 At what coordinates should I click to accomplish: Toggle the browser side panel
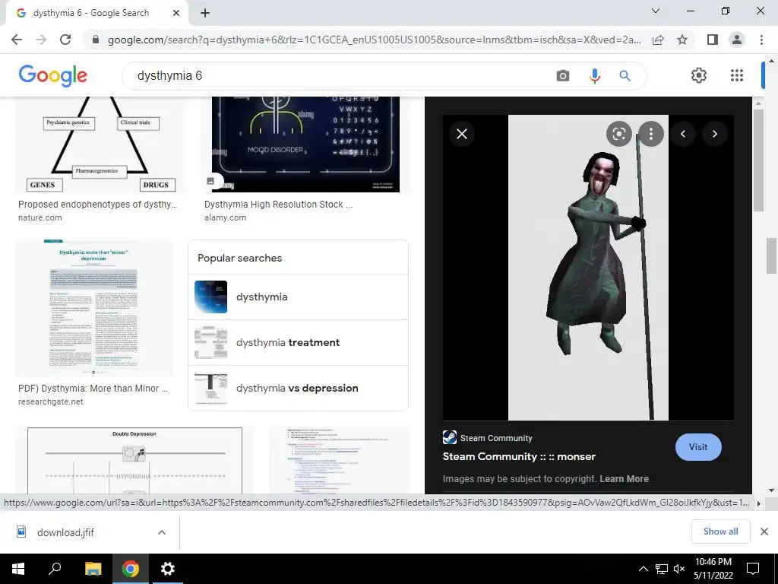pyautogui.click(x=713, y=40)
